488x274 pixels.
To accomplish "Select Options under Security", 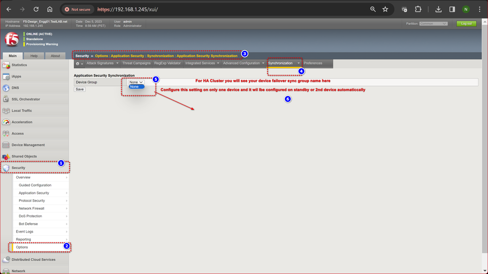I will 41,247.
